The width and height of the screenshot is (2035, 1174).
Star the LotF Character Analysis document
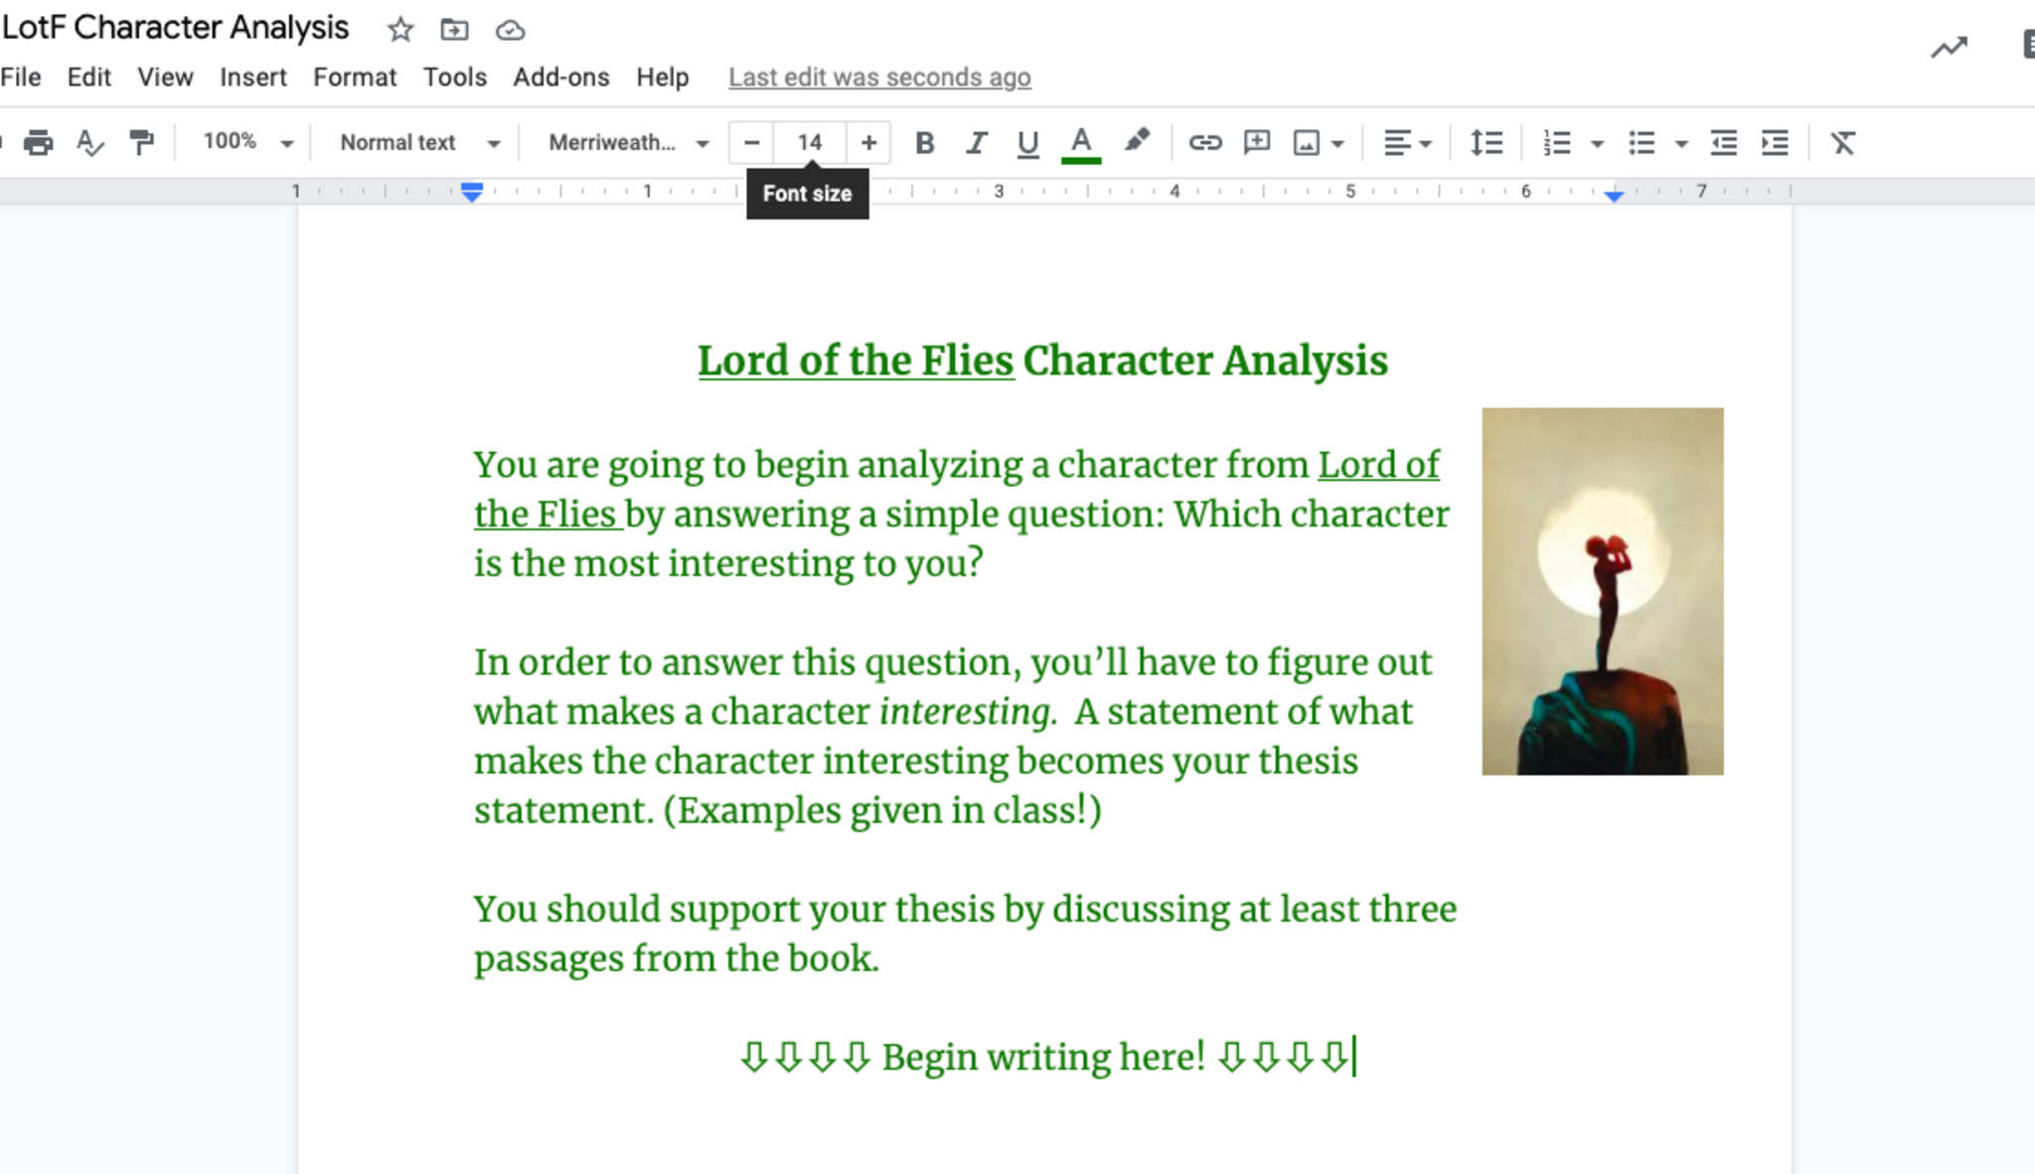(400, 30)
